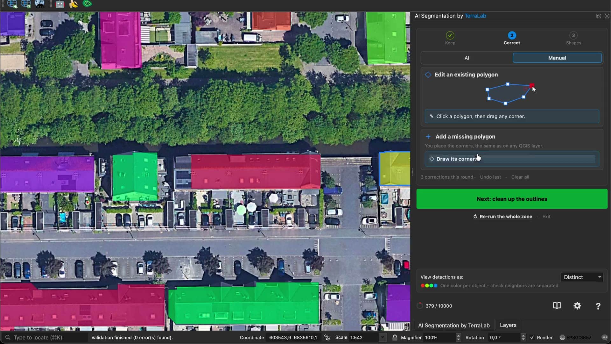Click the mouse coordinate toggle icon in status bar
The width and height of the screenshot is (611, 344).
327,338
